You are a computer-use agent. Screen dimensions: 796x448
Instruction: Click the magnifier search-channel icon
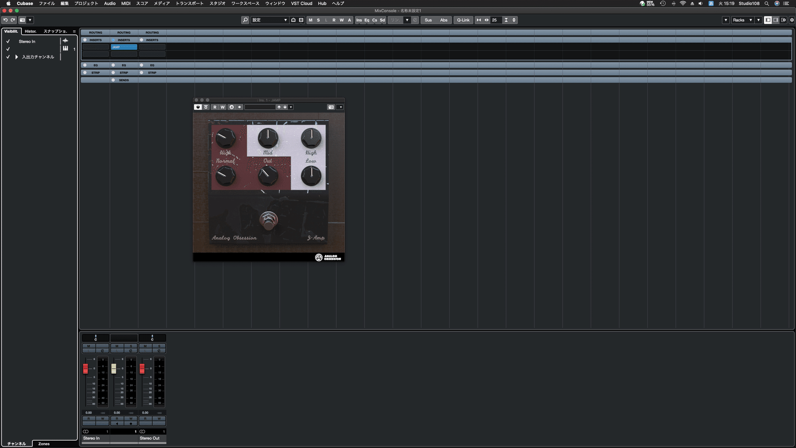245,20
